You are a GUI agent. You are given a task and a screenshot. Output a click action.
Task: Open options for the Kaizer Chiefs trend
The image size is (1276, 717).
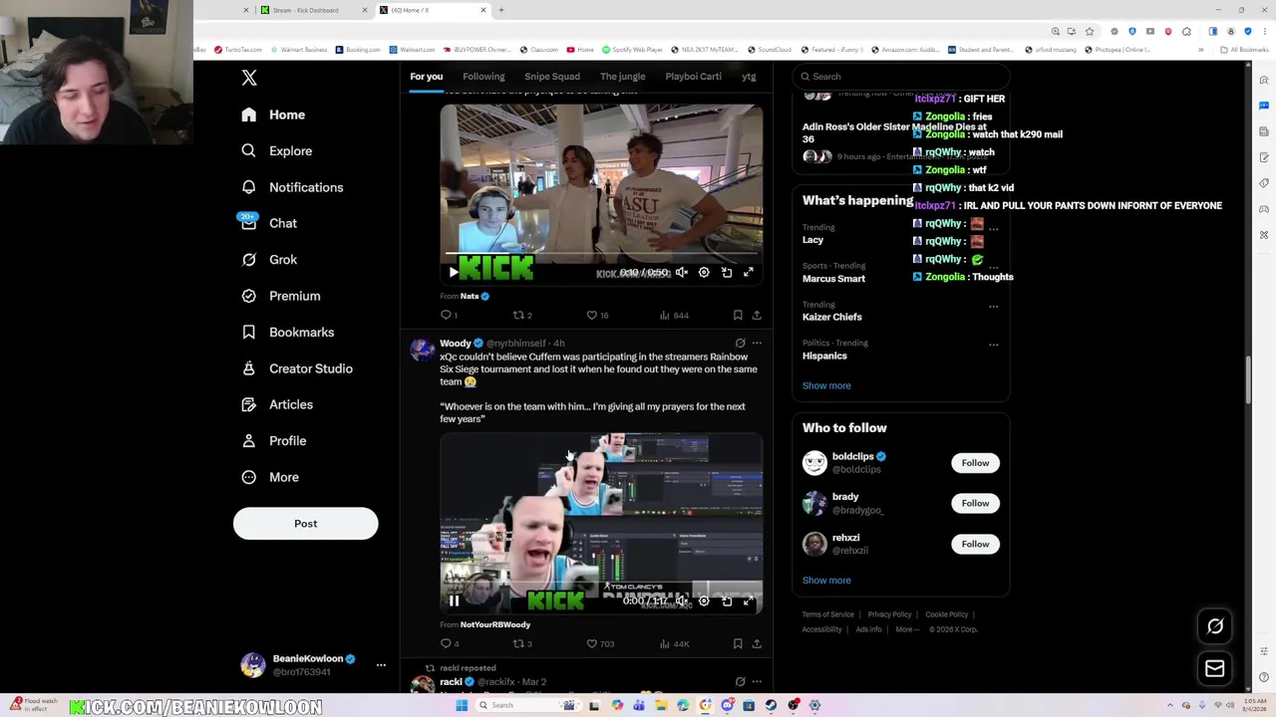[993, 306]
